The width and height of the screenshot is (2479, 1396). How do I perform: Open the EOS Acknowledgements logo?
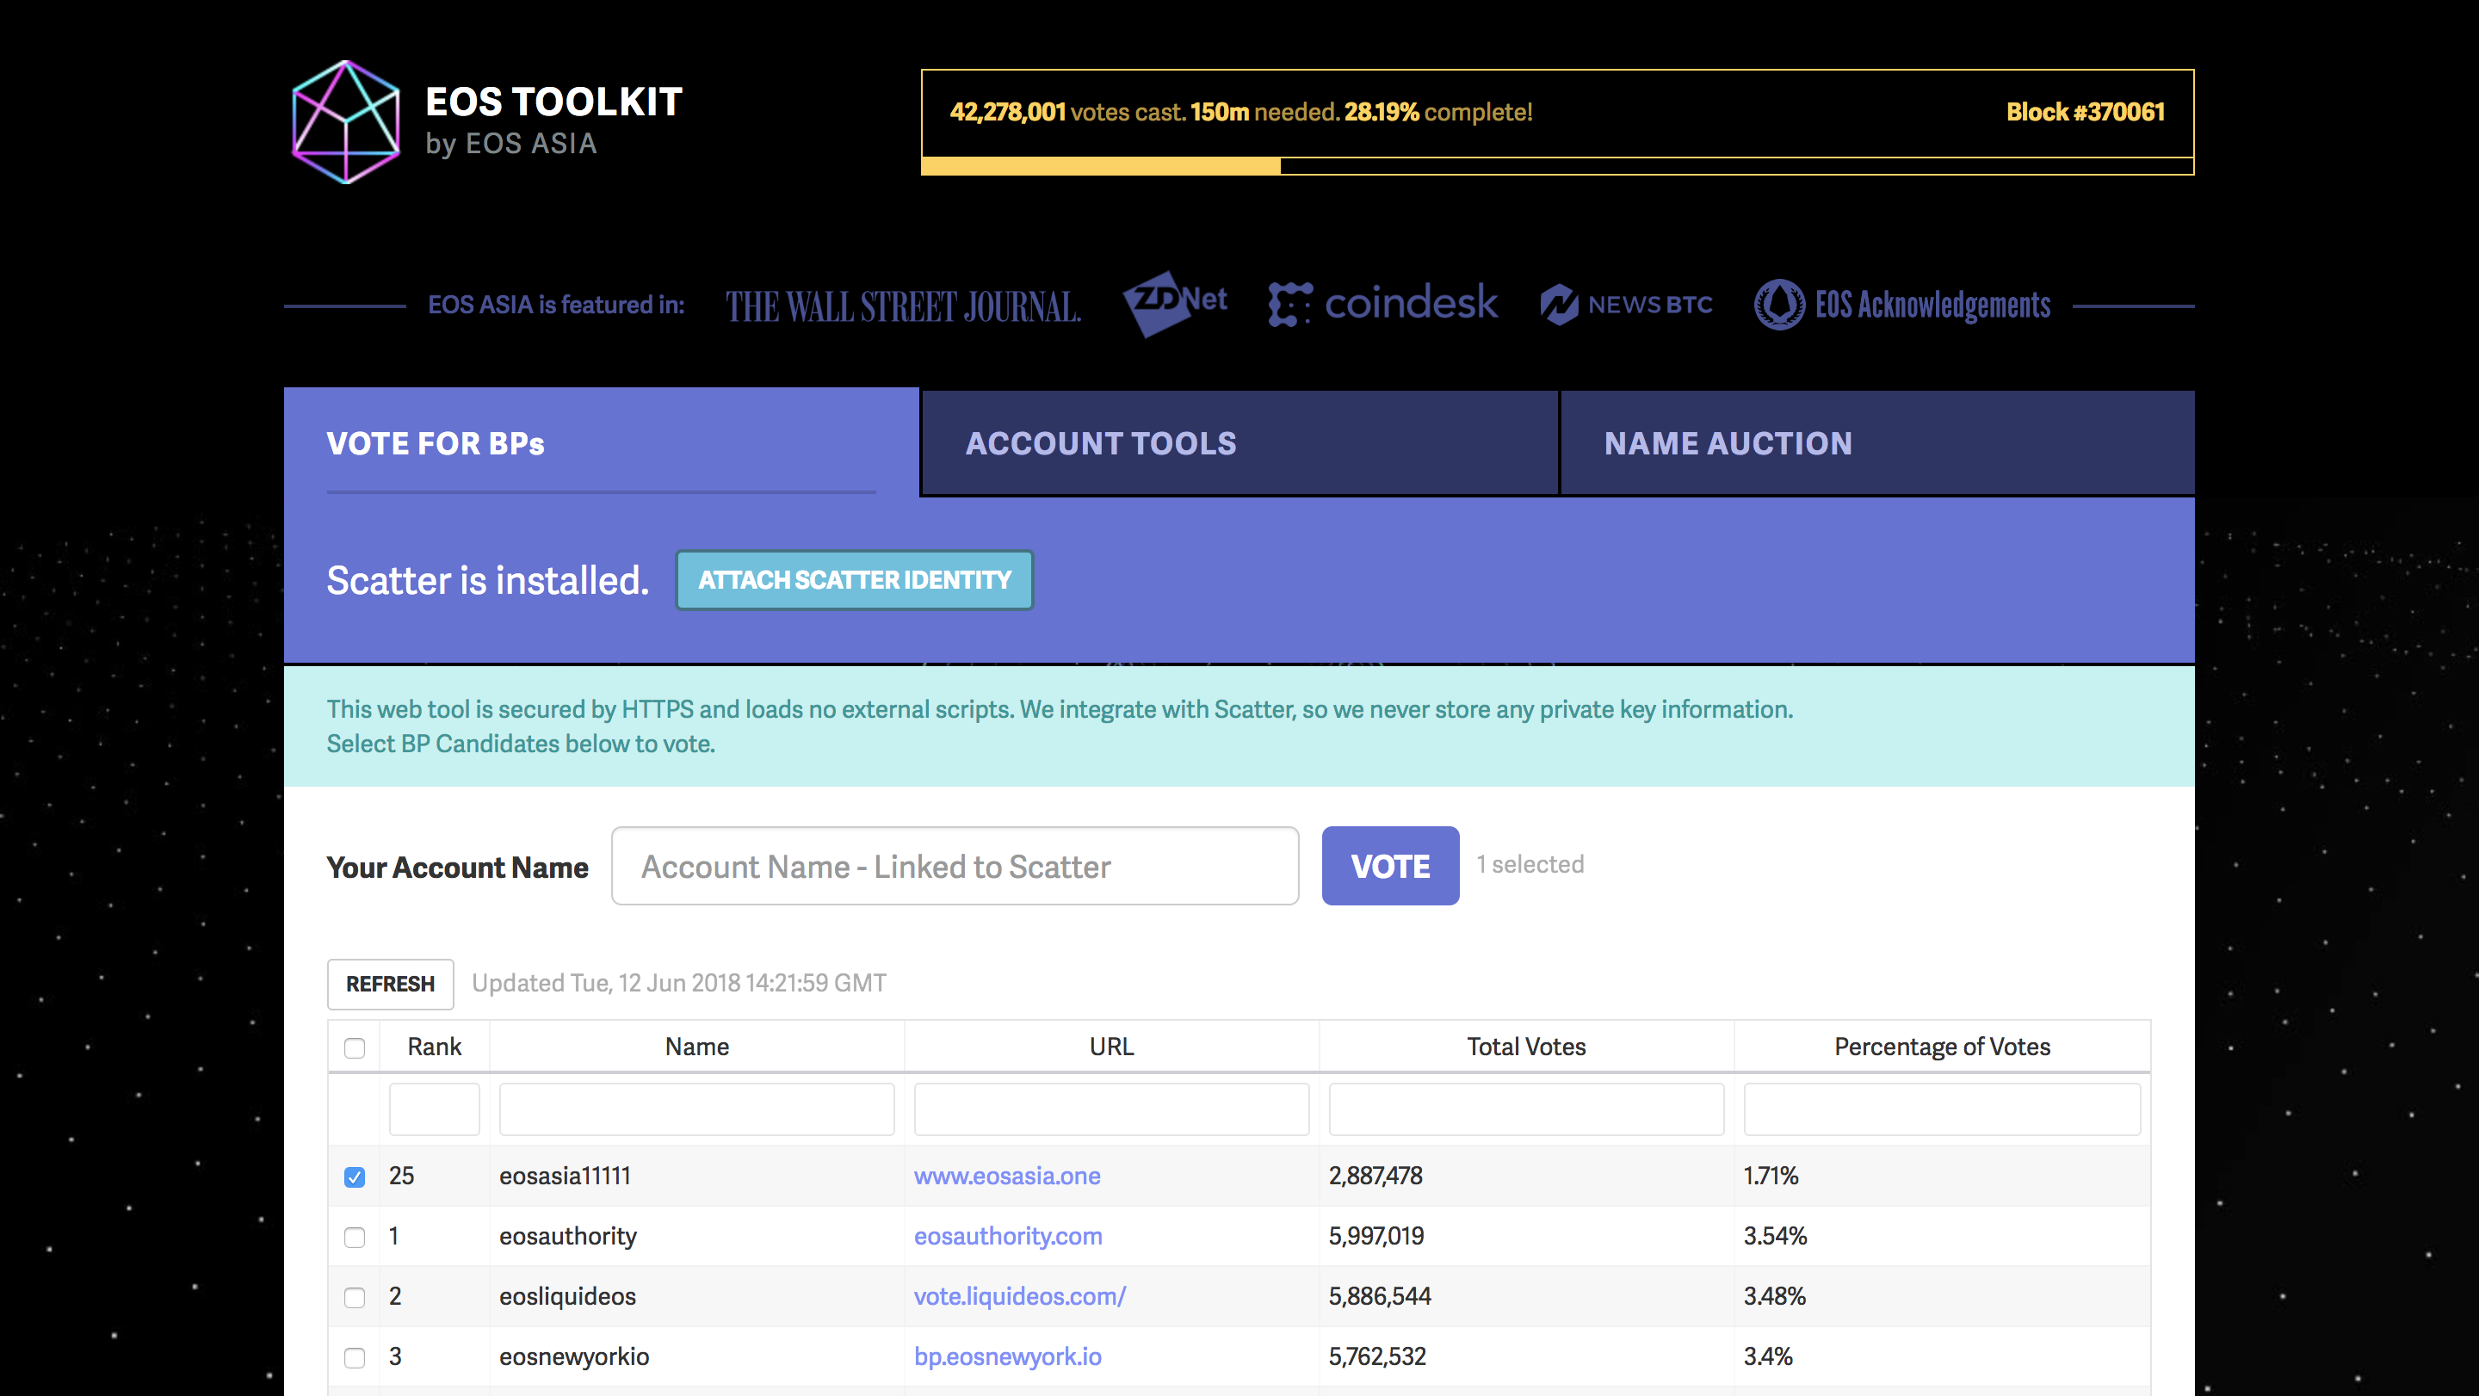click(x=1902, y=305)
